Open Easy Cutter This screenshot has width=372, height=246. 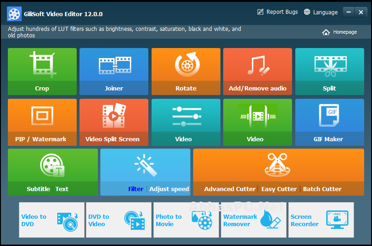(x=279, y=189)
